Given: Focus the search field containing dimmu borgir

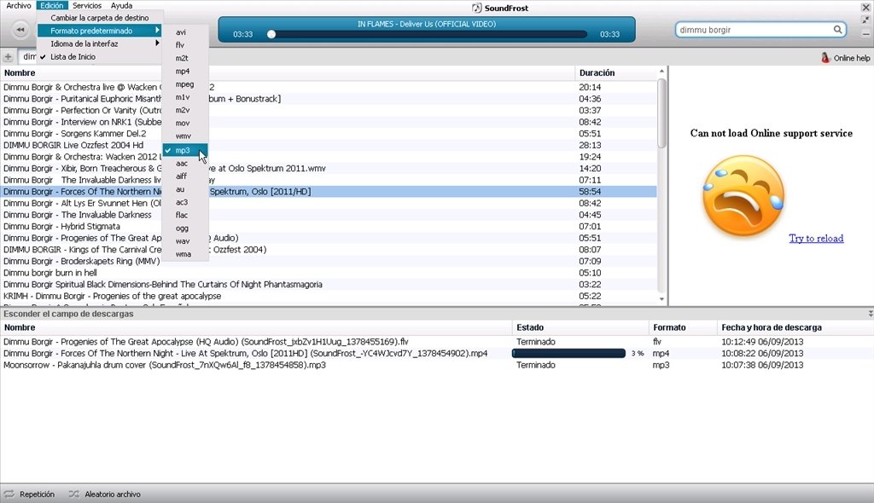Looking at the screenshot, I should click(755, 30).
